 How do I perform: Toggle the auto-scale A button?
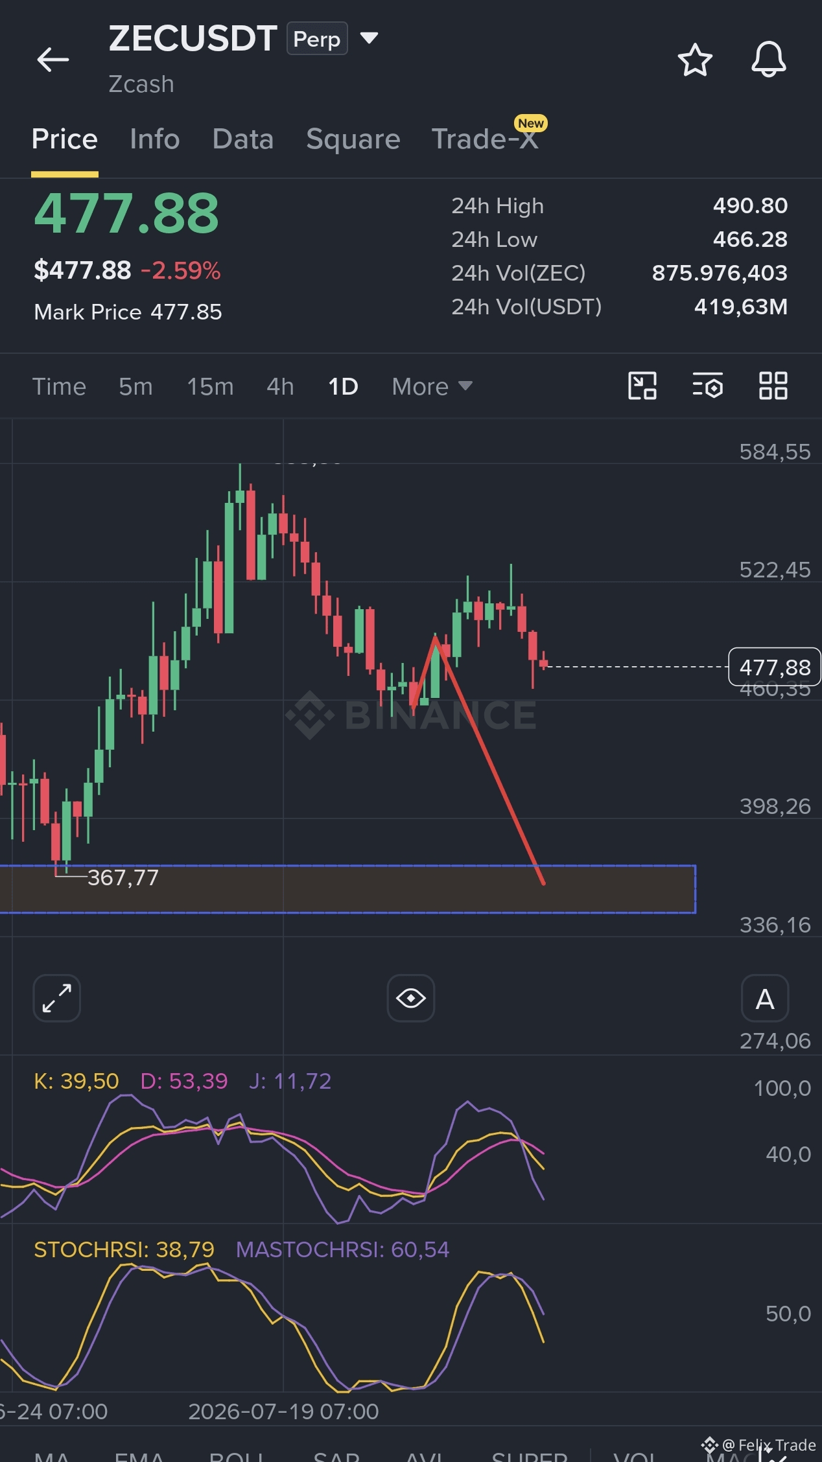coord(765,998)
